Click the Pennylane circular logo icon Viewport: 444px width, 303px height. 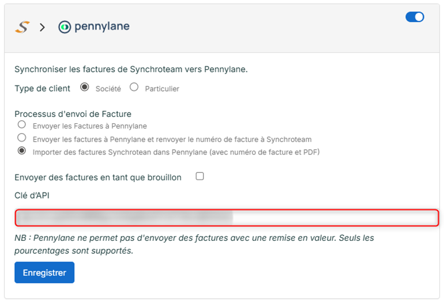(x=65, y=27)
